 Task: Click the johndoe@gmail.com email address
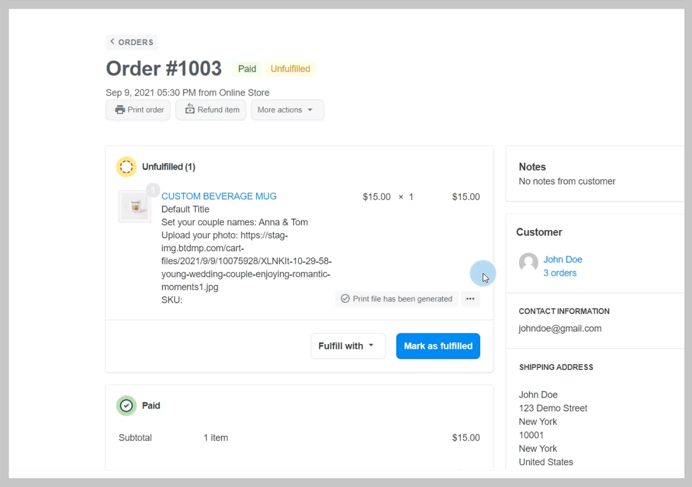[560, 328]
